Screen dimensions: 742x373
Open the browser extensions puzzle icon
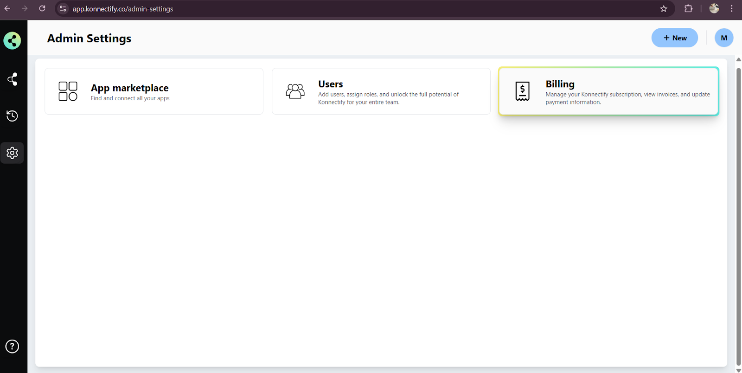click(x=689, y=8)
